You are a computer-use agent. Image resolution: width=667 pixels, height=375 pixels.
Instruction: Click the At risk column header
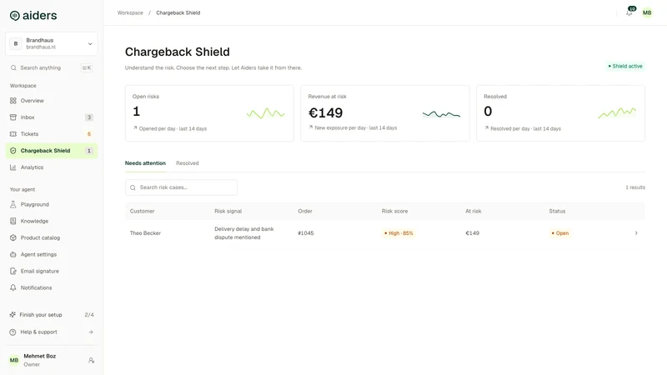pos(474,212)
